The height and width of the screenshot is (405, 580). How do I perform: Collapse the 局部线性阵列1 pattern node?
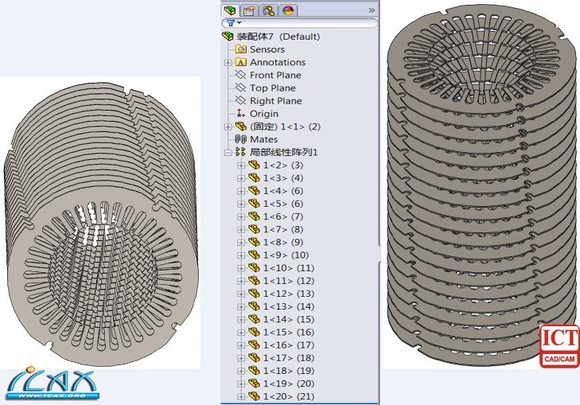[228, 152]
